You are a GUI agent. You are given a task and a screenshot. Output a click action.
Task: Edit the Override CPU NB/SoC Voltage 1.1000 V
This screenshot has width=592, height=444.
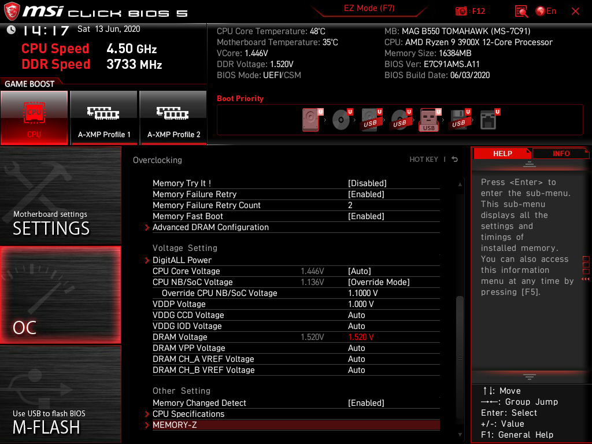pos(362,293)
